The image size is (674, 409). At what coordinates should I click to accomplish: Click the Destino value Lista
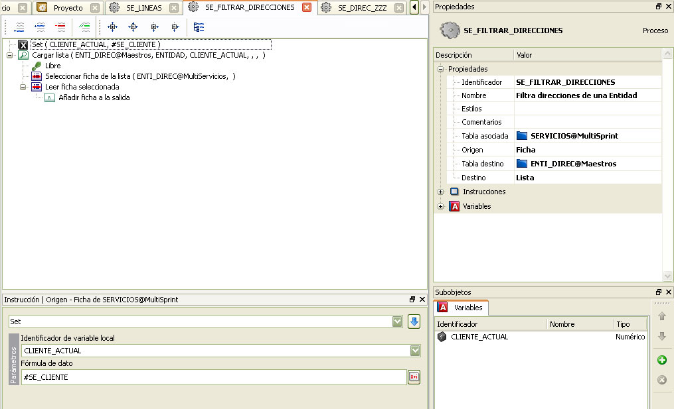[x=525, y=178]
